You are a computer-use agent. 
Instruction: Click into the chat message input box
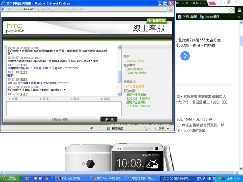(64, 109)
